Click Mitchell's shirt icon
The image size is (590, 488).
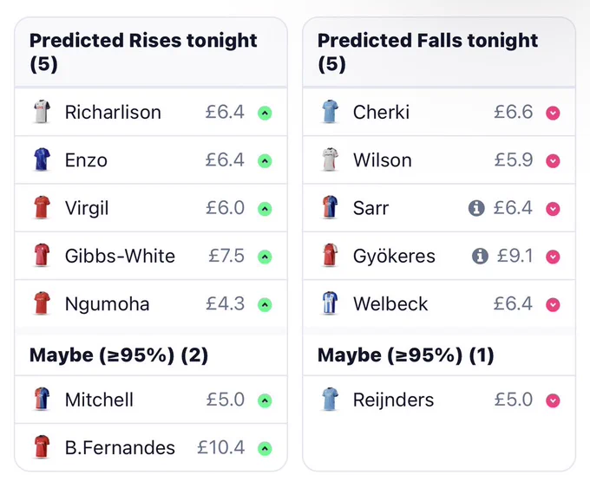point(42,400)
